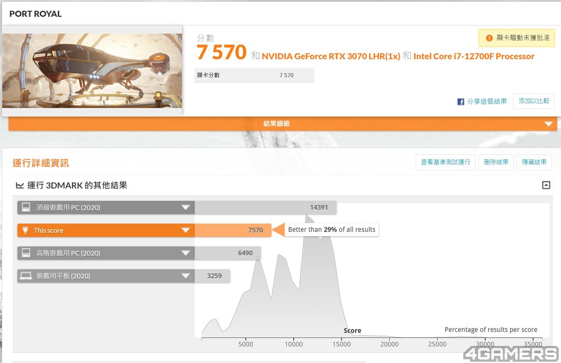The image size is (561, 363).
Task: Click the 7 570 large orange score
Action: point(222,52)
